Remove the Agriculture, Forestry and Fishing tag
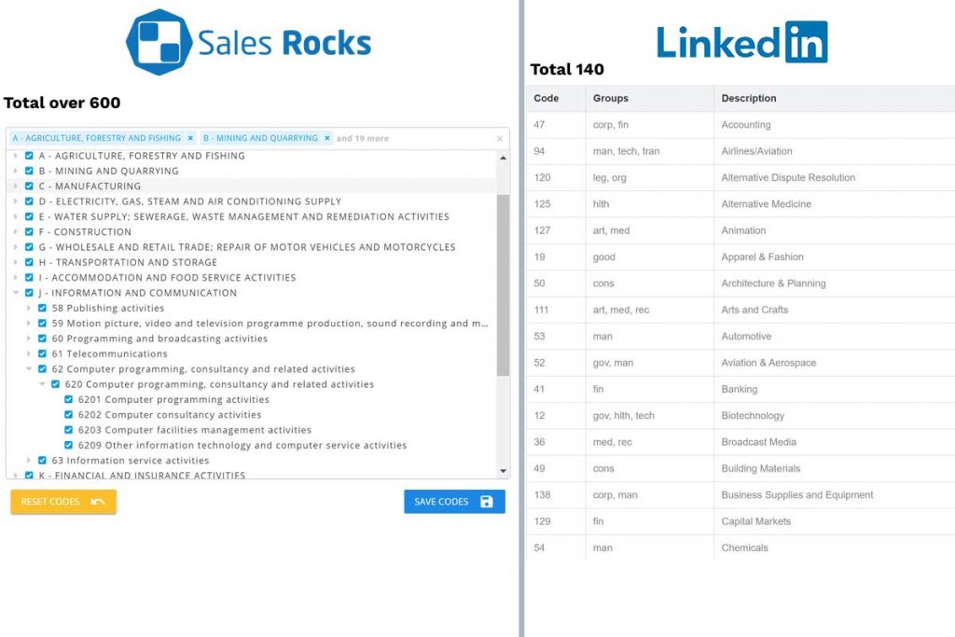The height and width of the screenshot is (637, 955). click(x=190, y=138)
